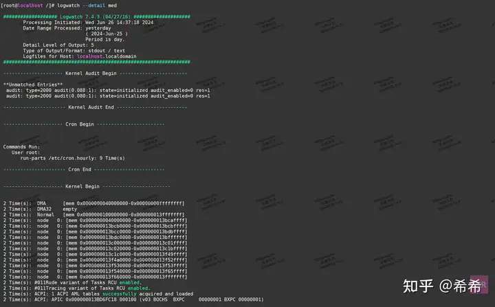This screenshot has height=307, width=495.
Task: Click the command line 'logwatch --detail med'
Action: [87, 5]
